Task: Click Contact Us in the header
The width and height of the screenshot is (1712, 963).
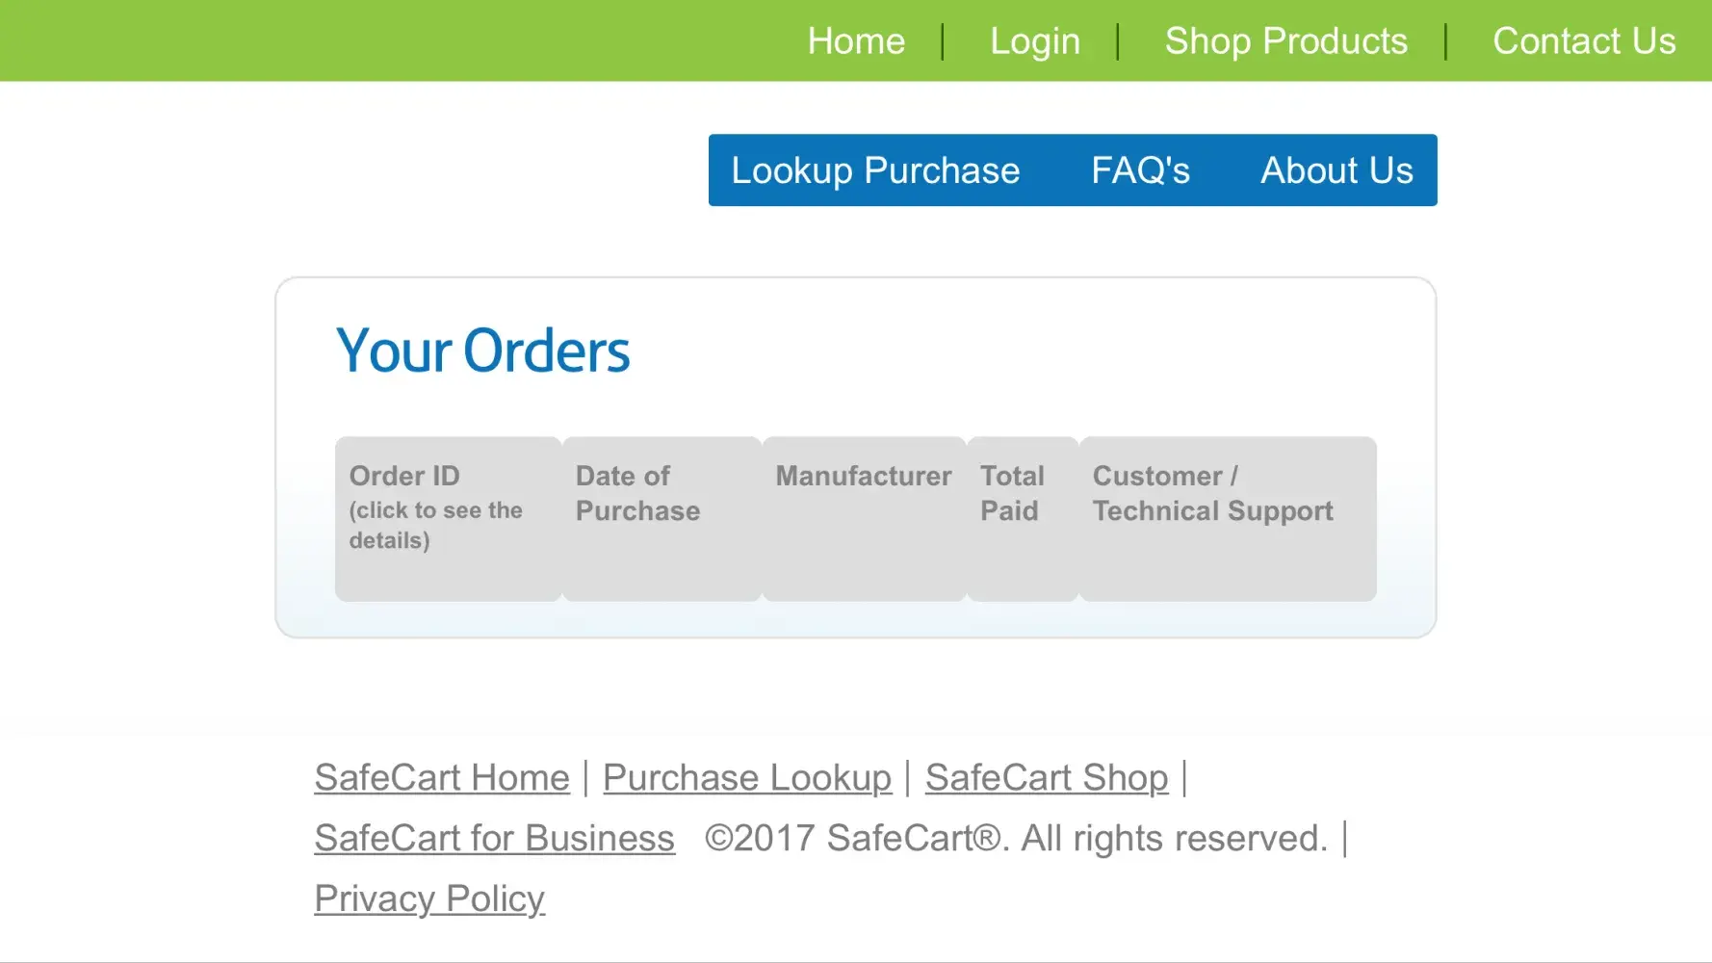Action: [1584, 41]
